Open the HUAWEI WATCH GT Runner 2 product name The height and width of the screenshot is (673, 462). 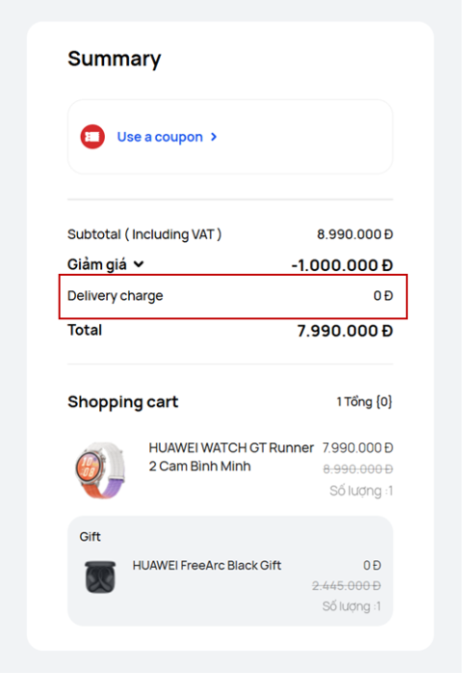click(x=231, y=457)
